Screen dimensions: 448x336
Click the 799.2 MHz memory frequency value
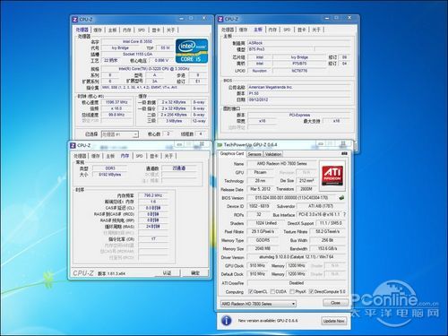tap(153, 195)
